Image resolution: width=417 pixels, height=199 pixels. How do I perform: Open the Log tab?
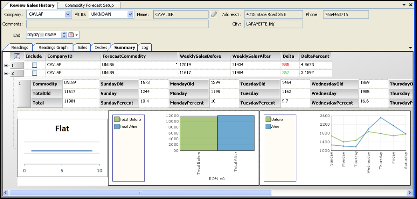coord(144,47)
